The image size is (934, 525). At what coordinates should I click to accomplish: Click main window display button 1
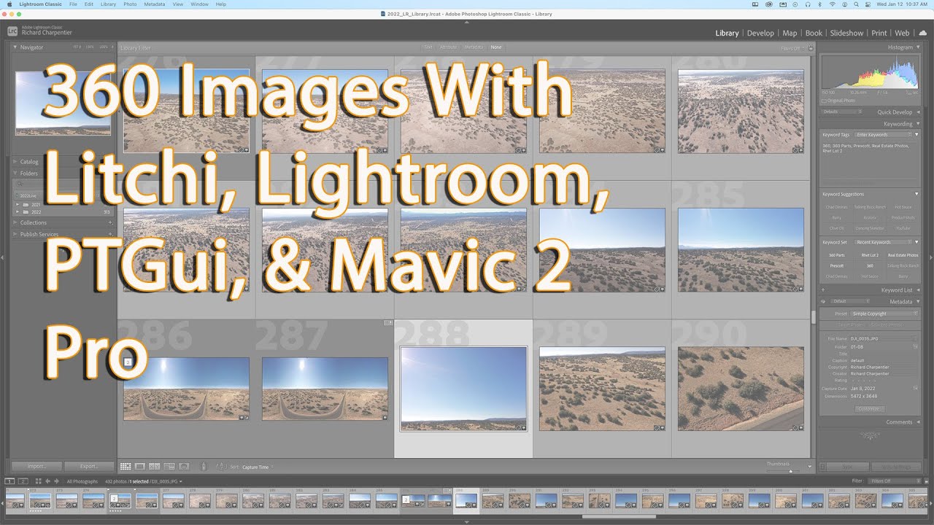(10, 481)
